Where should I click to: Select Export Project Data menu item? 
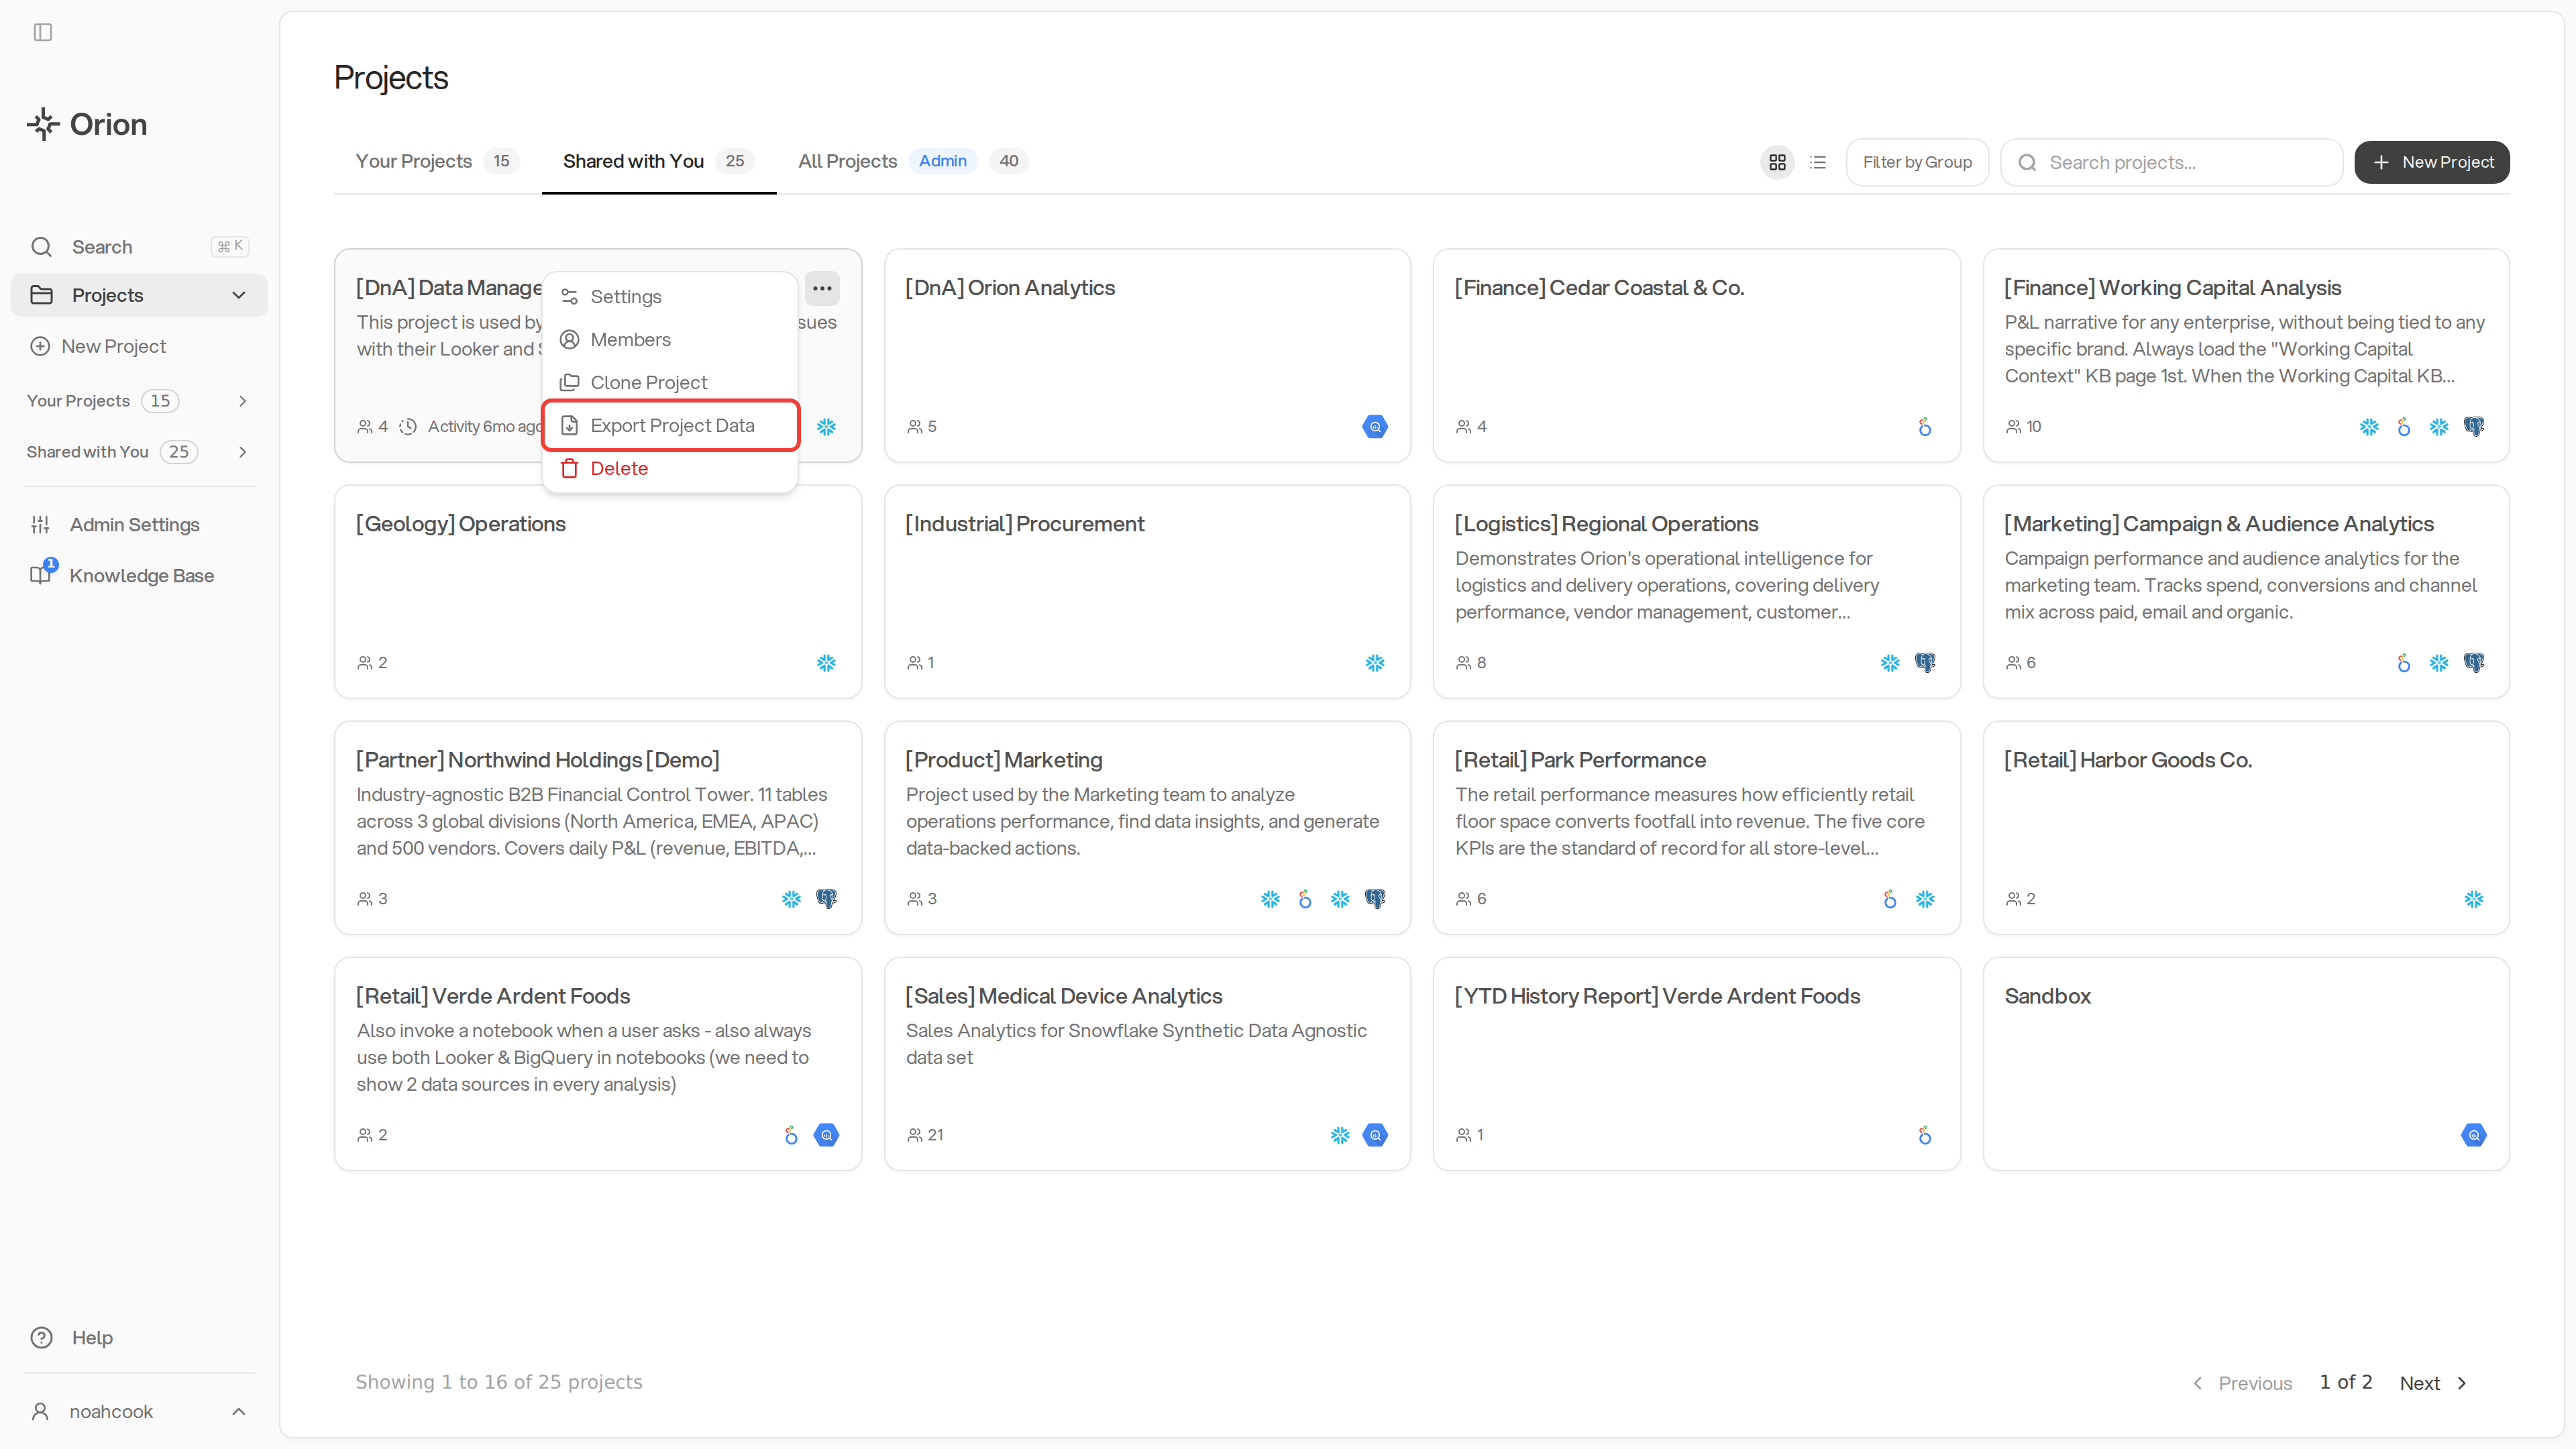pyautogui.click(x=670, y=426)
